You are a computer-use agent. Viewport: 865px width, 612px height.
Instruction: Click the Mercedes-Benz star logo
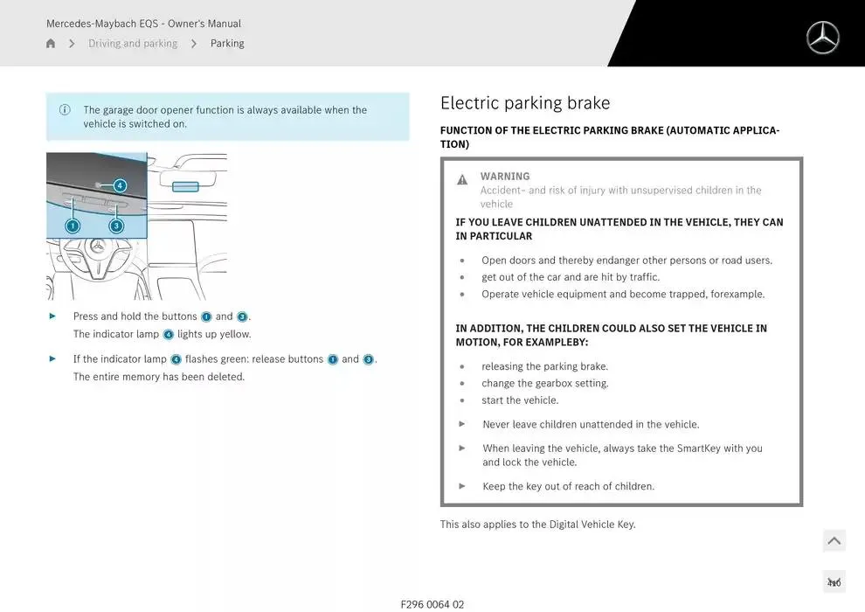point(822,38)
